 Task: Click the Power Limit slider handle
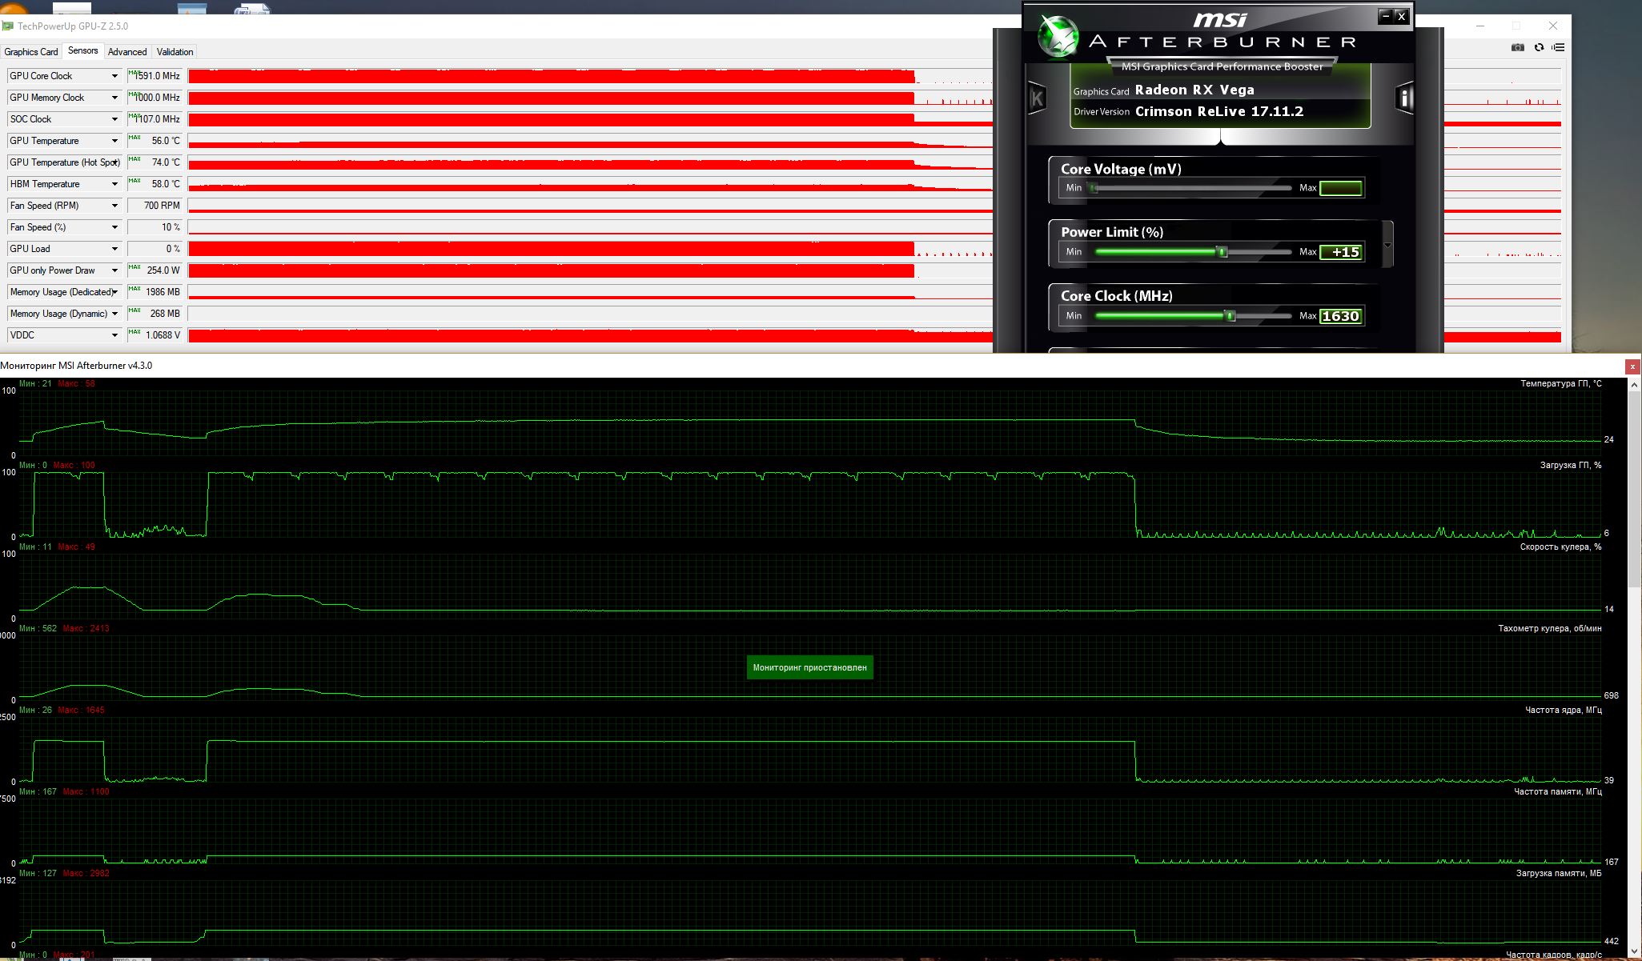1222,252
